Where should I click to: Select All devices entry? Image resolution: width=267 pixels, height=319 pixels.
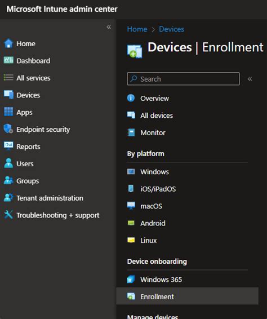tap(157, 116)
